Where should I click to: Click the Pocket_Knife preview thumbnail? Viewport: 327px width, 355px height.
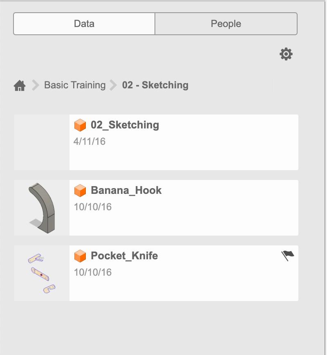point(41,273)
